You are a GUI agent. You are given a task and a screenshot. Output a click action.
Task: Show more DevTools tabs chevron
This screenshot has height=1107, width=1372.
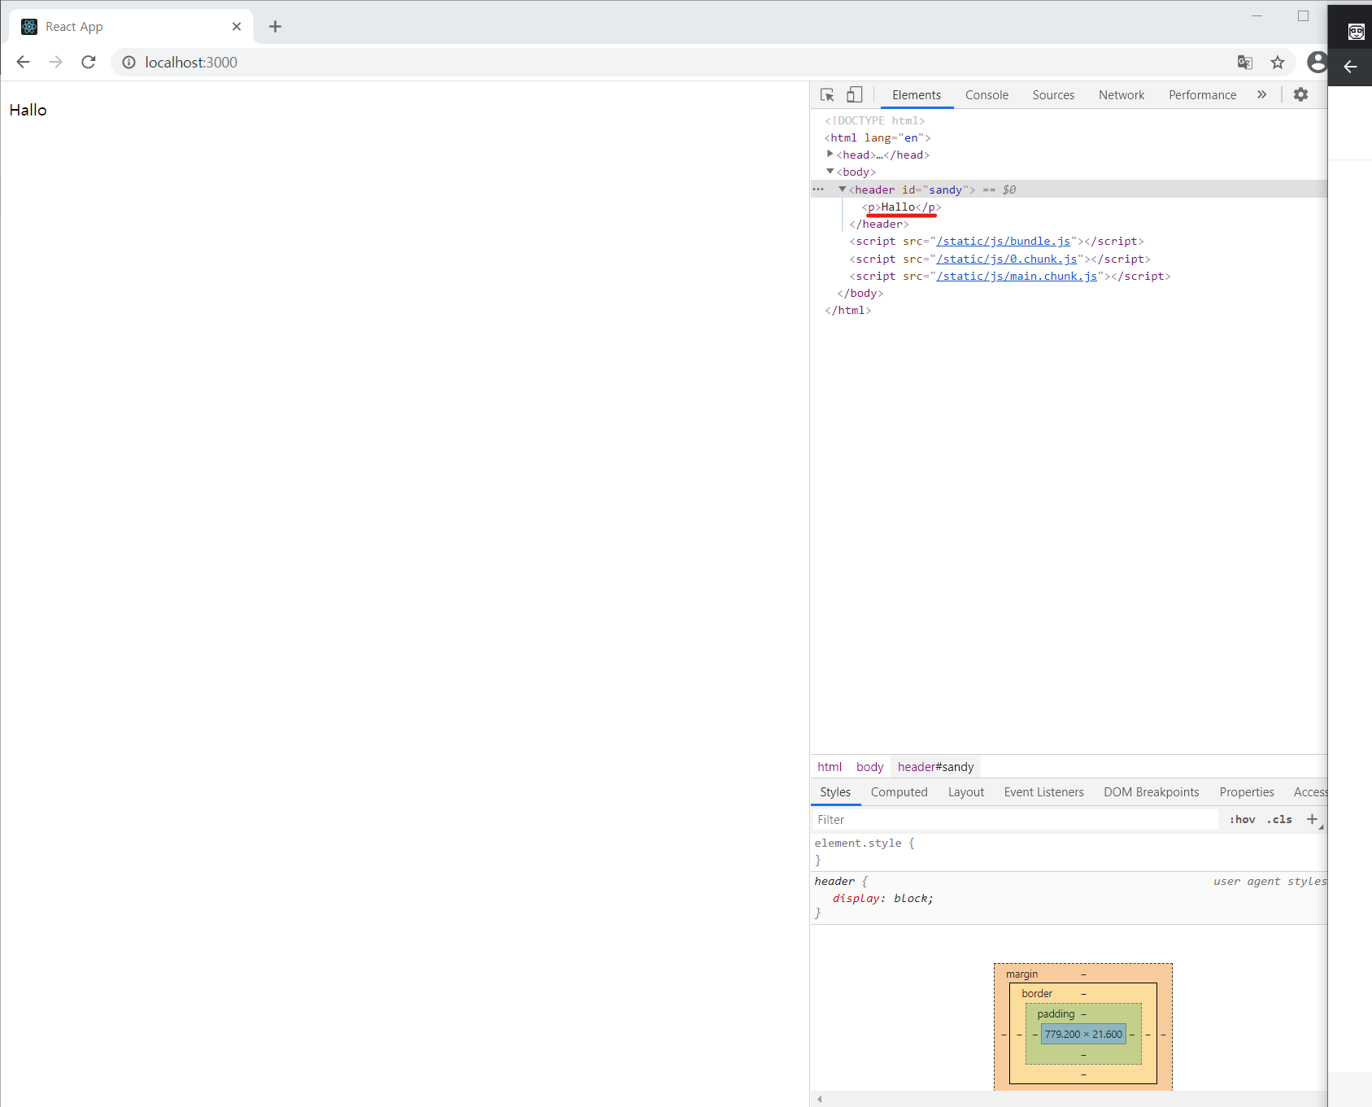[1261, 94]
